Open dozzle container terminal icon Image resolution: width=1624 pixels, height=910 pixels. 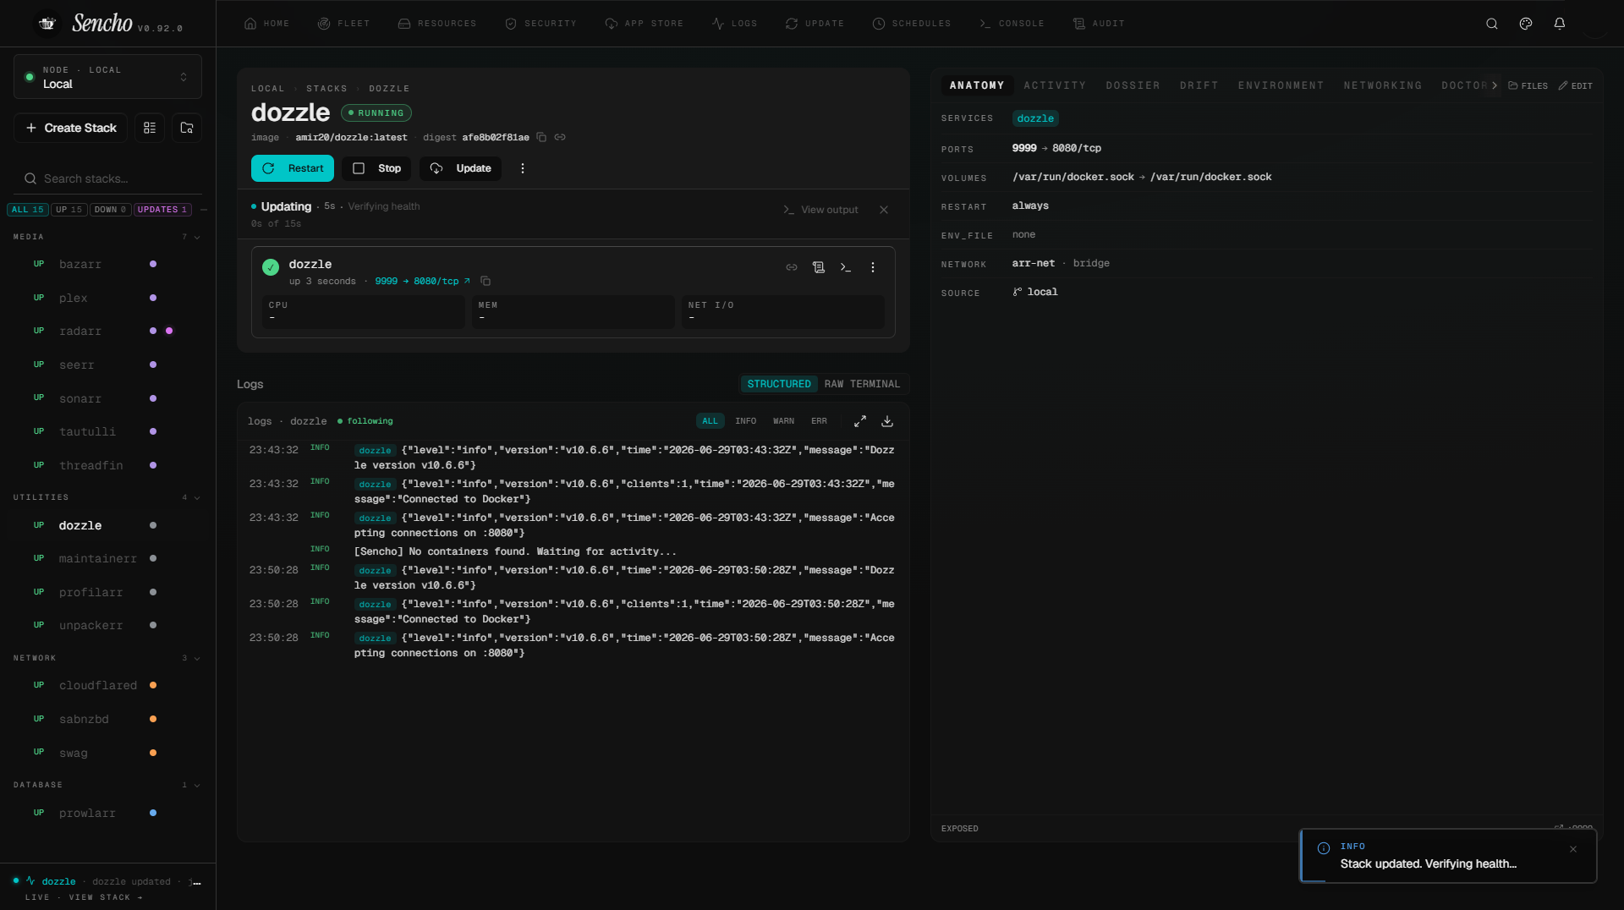click(846, 267)
